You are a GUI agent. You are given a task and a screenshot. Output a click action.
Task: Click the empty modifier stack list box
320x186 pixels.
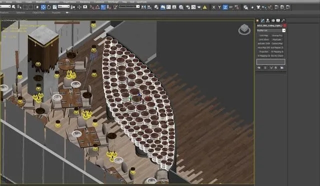[271, 62]
